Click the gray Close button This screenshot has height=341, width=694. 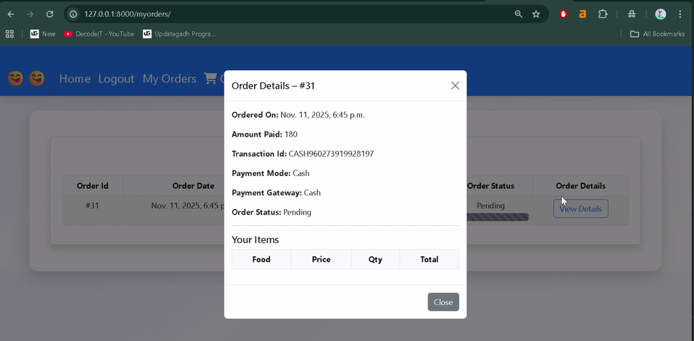tap(443, 302)
